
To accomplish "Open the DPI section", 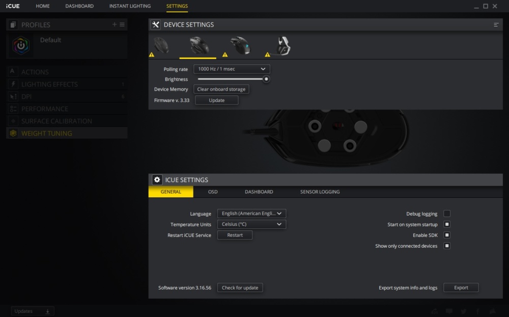I will click(x=67, y=96).
